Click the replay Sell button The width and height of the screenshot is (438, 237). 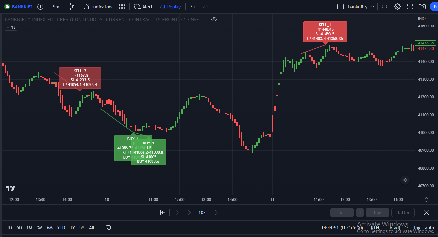pos(342,212)
